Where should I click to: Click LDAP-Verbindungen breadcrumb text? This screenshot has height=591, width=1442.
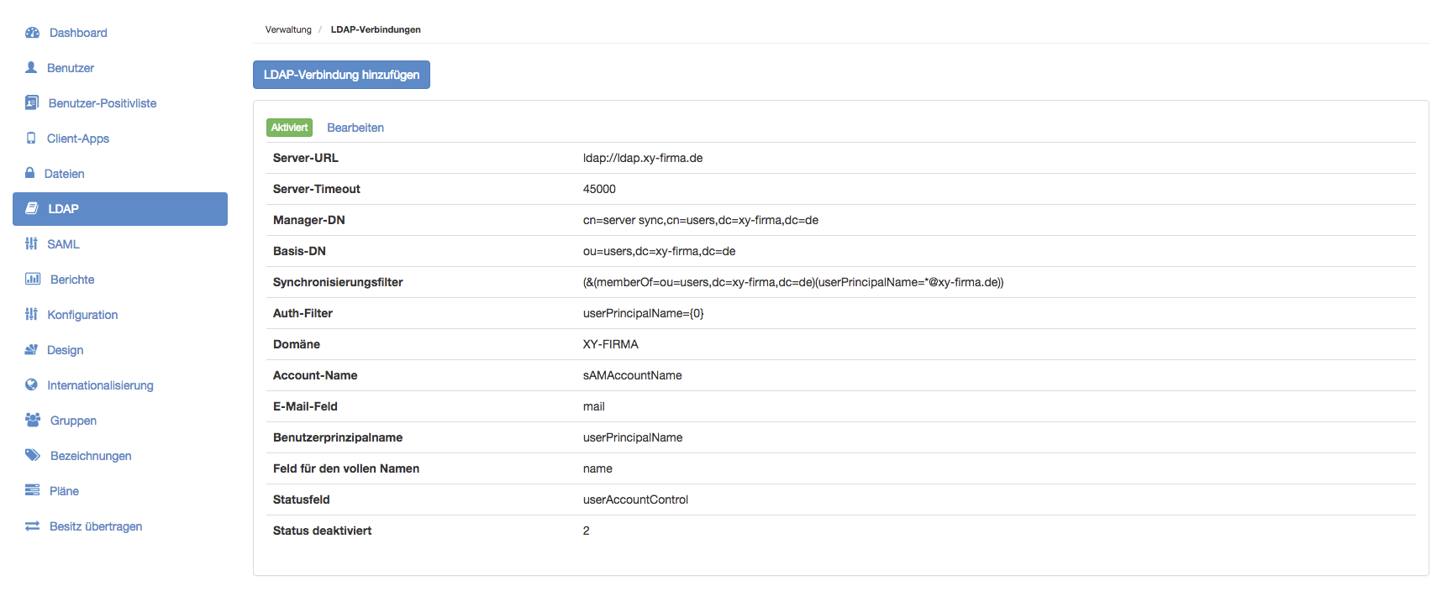coord(376,29)
